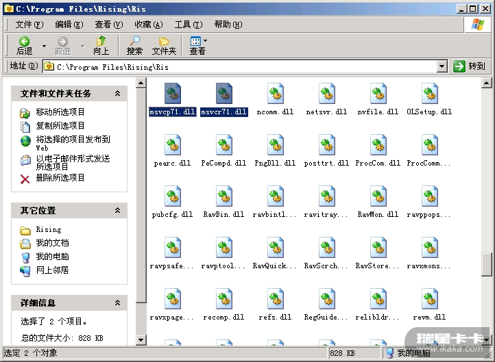Open the 工具(T) menu
This screenshot has width=495, height=362.
[189, 25]
